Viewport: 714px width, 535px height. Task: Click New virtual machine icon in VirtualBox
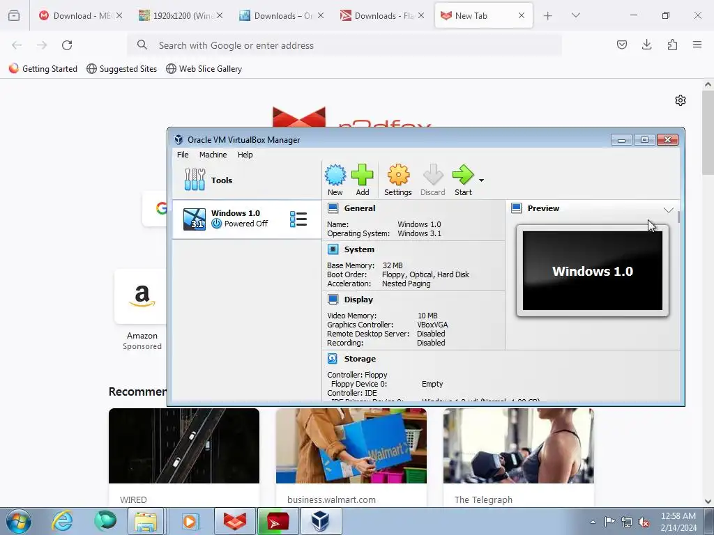click(x=335, y=180)
